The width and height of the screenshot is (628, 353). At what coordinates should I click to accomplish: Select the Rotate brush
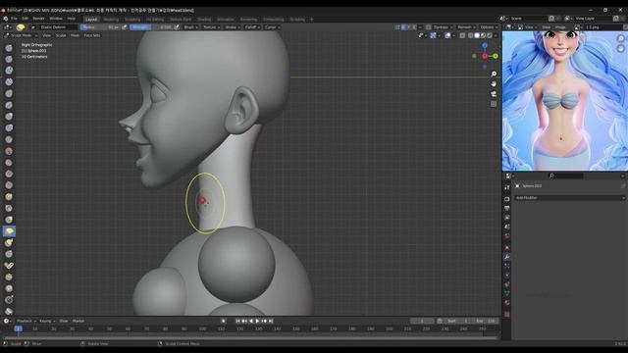coord(9,288)
